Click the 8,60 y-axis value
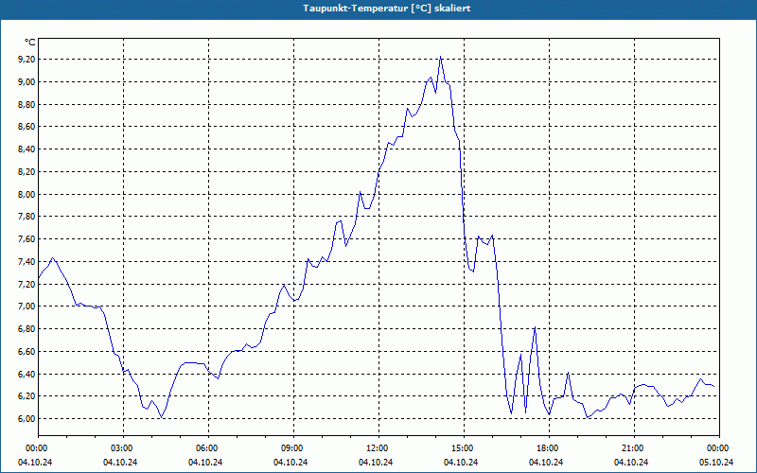Image resolution: width=757 pixels, height=473 pixels. [x=26, y=127]
